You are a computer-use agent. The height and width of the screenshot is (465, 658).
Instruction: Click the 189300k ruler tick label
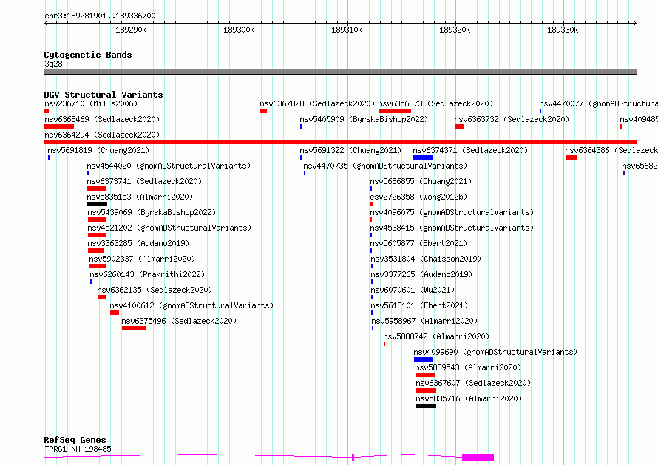pos(239,30)
